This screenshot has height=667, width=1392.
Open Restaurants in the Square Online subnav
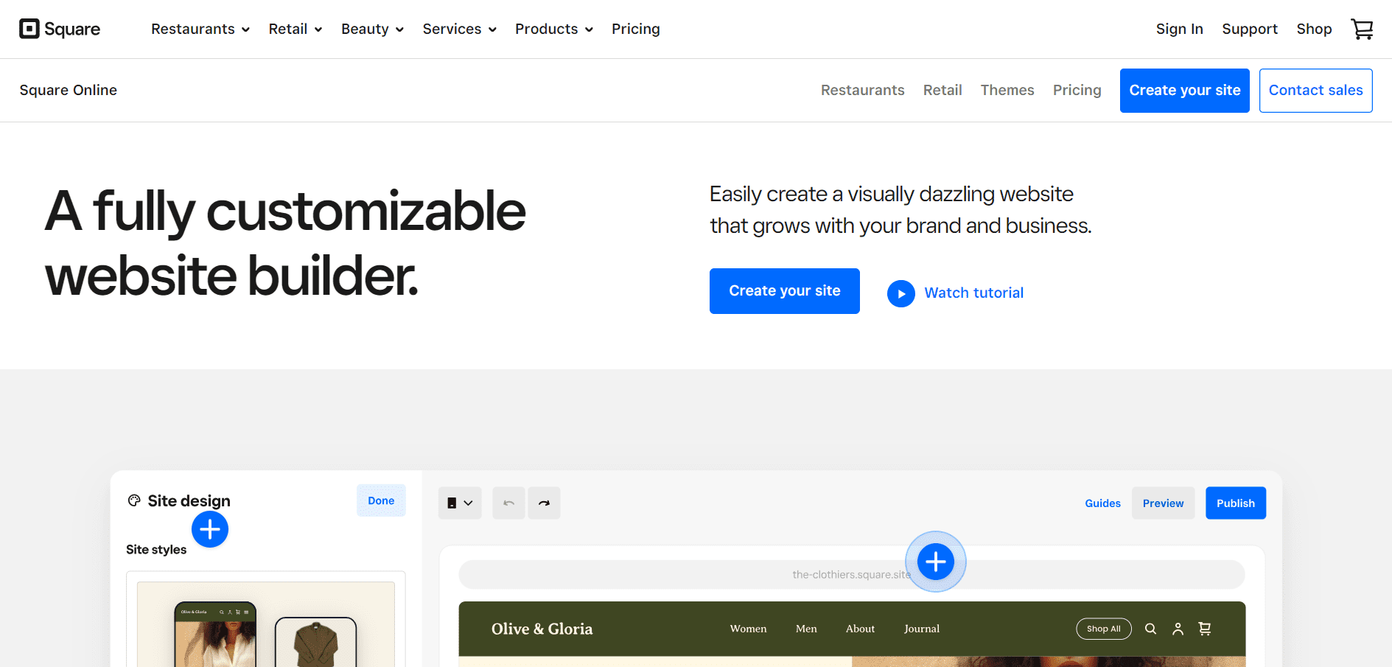[862, 90]
